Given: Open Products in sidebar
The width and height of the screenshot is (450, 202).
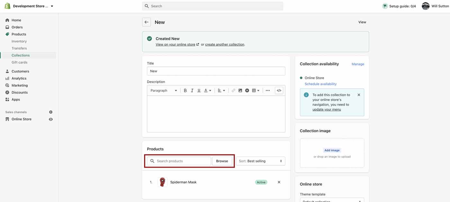Looking at the screenshot, I should tap(19, 34).
